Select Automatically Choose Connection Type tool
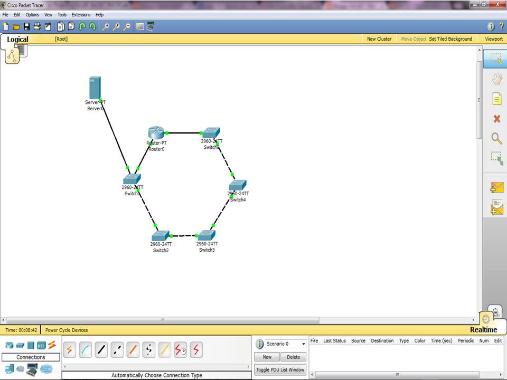Image resolution: width=507 pixels, height=380 pixels. click(69, 349)
